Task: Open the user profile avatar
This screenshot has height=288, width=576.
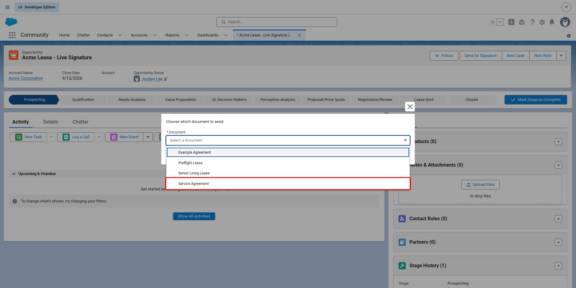Action: tap(565, 22)
